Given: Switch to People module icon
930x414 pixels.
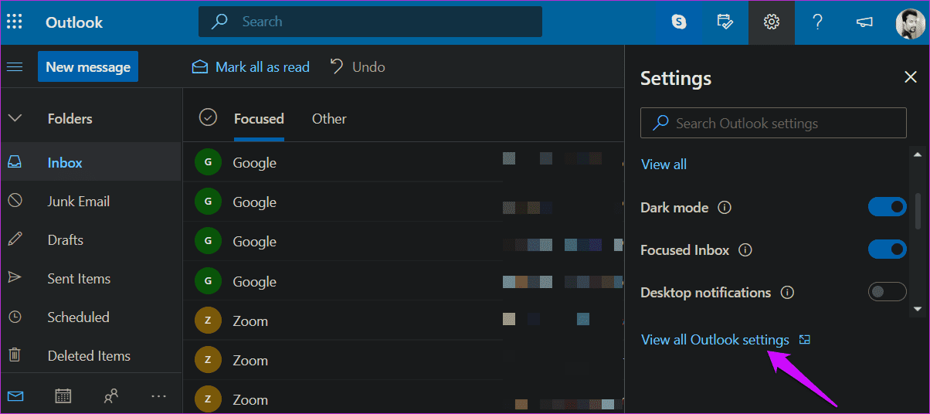Looking at the screenshot, I should click(111, 396).
